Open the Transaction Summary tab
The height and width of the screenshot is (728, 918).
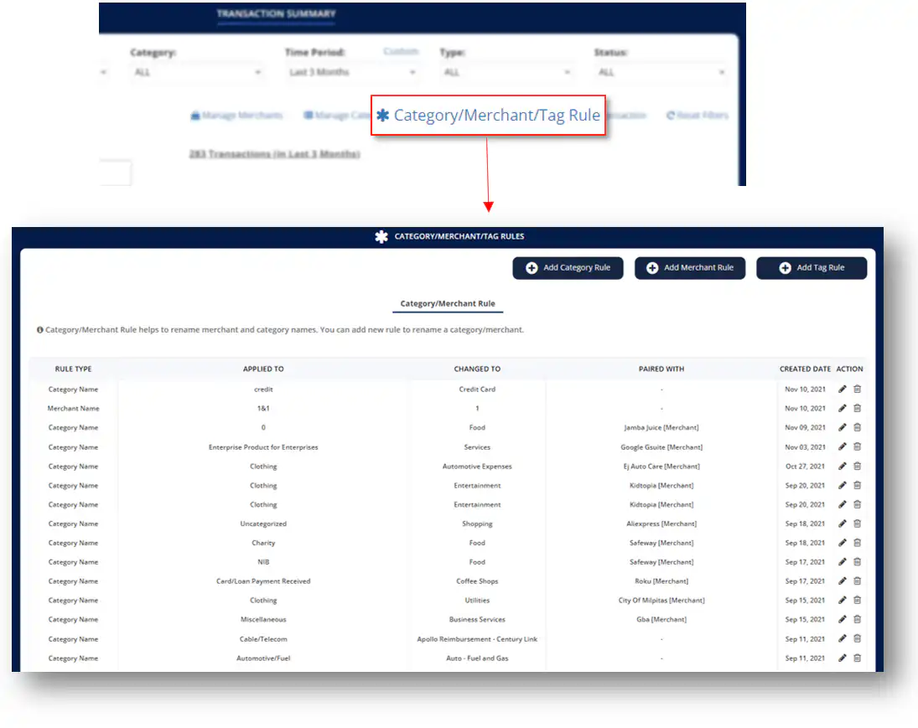click(276, 14)
